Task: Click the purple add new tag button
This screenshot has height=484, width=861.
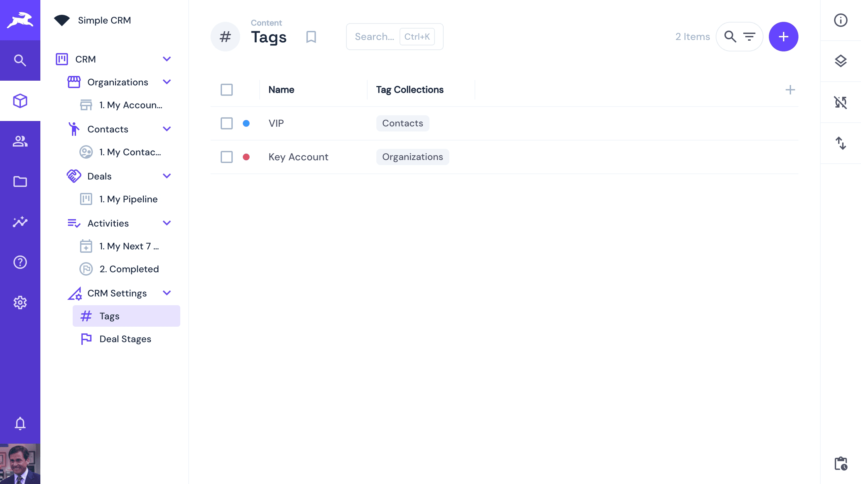Action: point(783,37)
